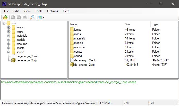Select maps name in file list
This screenshot has width=179, height=106.
[x=78, y=34]
